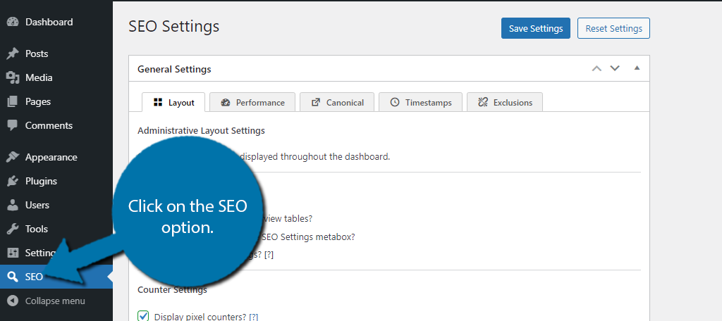Click the Pages icon in the sidebar
The width and height of the screenshot is (722, 321).
point(13,101)
